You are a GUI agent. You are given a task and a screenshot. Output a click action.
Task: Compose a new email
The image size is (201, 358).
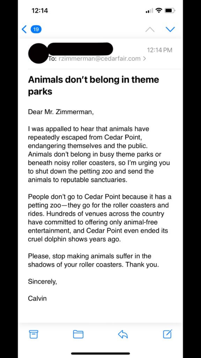click(x=167, y=334)
